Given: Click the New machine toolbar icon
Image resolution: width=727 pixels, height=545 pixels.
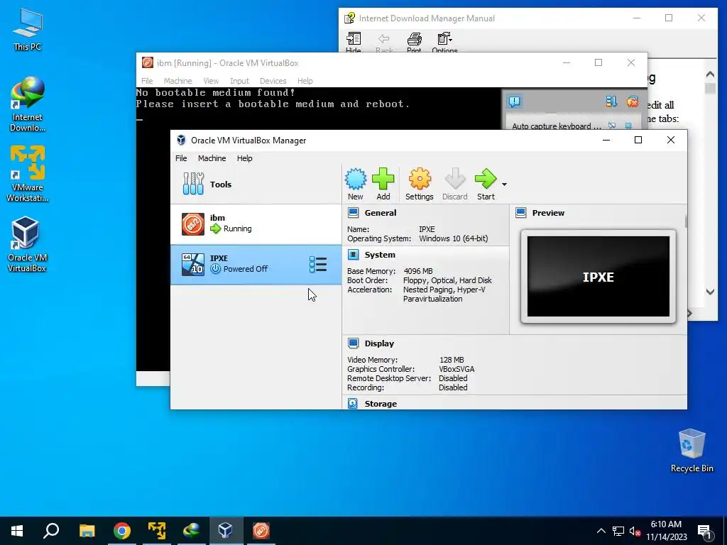Looking at the screenshot, I should (x=356, y=184).
